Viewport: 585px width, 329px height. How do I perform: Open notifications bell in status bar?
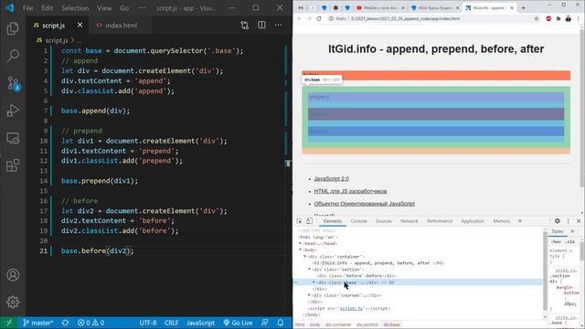coord(281,323)
